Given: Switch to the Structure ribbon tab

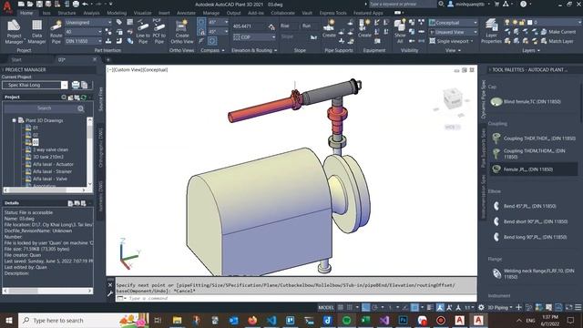Looking at the screenshot, I should coord(66,13).
